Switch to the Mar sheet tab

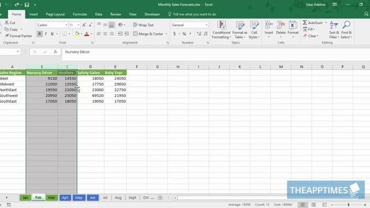click(51, 198)
